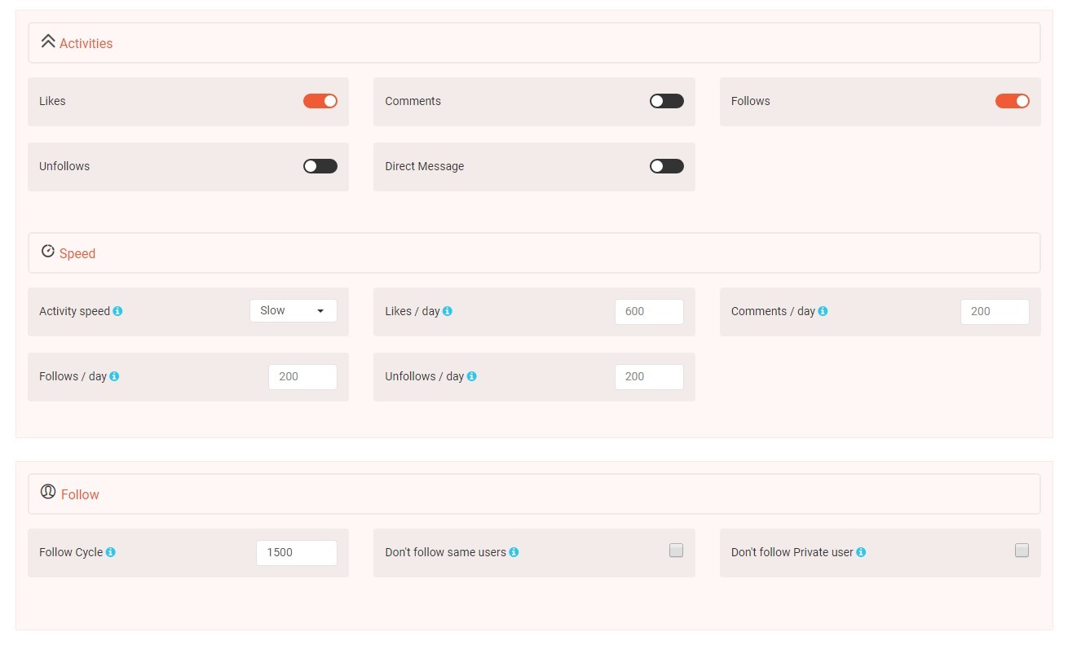Viewport: 1068px width, 645px height.
Task: Click info icon next to Comments / day
Action: (823, 311)
